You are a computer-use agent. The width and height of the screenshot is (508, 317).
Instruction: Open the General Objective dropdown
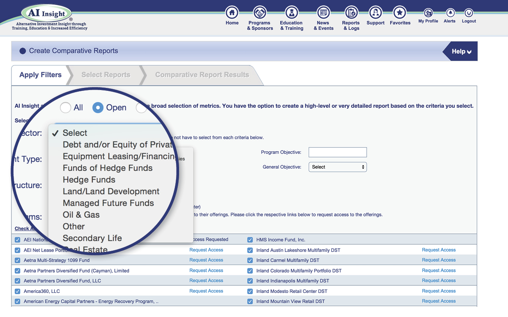coord(338,167)
